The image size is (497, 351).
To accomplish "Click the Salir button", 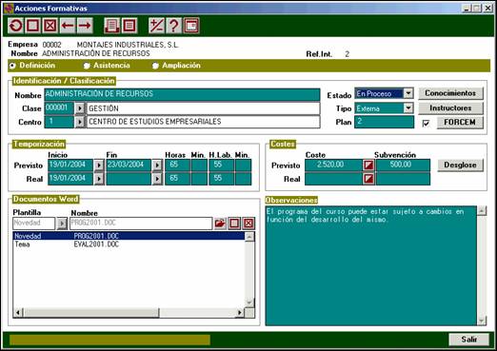I will click(469, 340).
